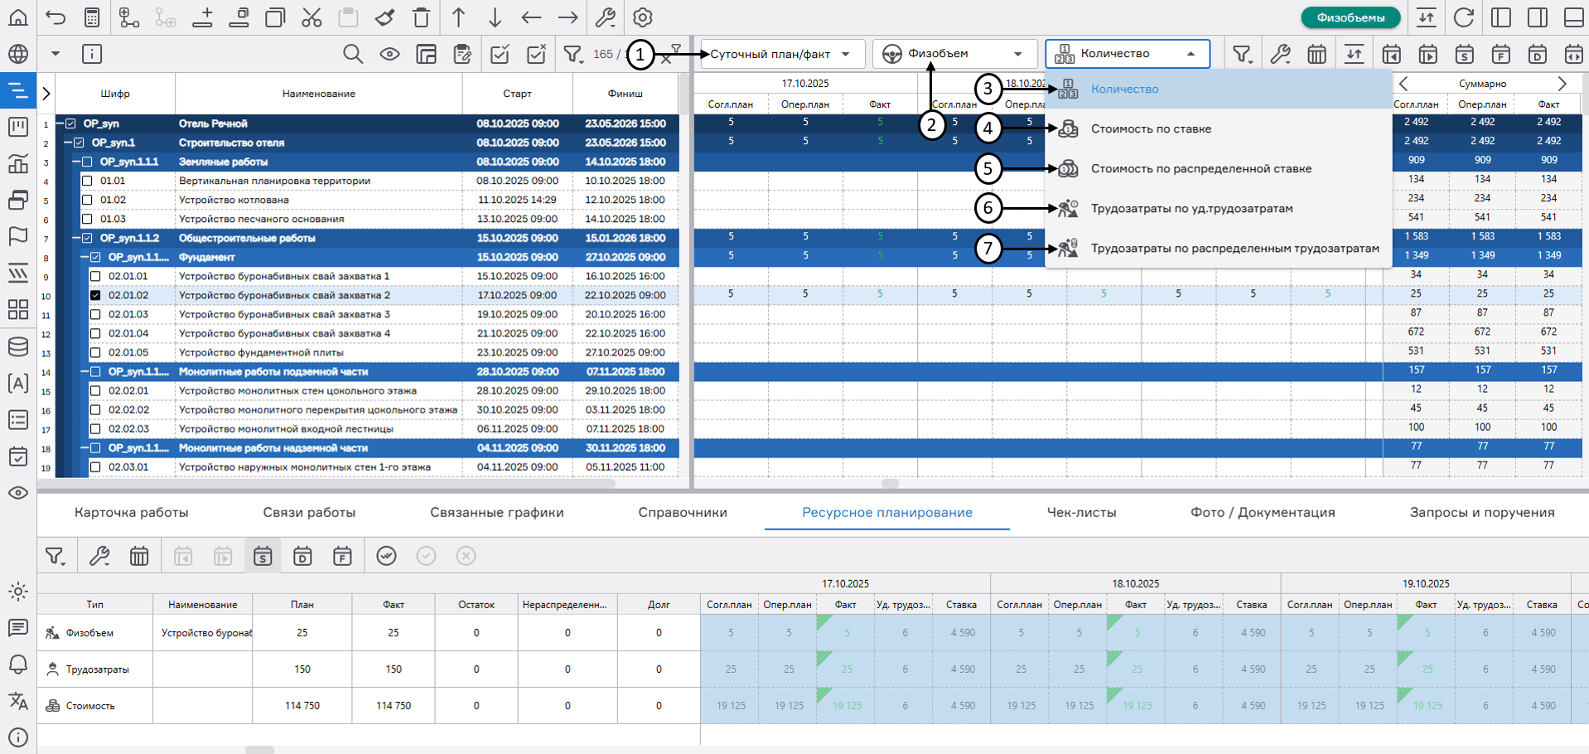Open the calculator icon in top toolbar

[x=92, y=17]
